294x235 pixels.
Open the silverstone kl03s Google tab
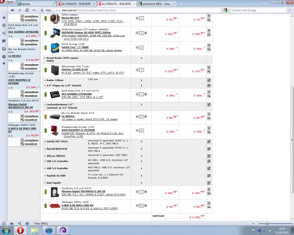[x=157, y=3]
